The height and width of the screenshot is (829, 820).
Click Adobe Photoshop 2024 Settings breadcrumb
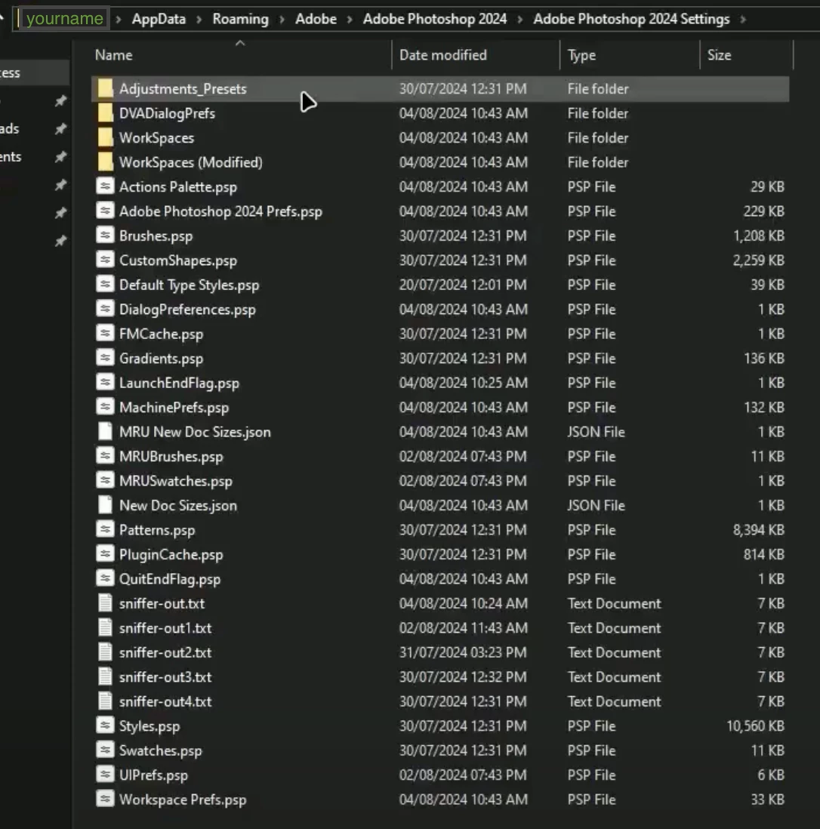point(631,19)
